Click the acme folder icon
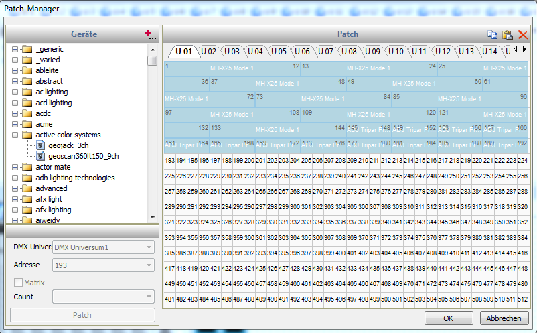537x333 pixels. [27, 124]
